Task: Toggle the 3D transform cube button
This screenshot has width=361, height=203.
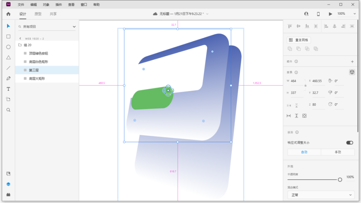Action: point(352,72)
